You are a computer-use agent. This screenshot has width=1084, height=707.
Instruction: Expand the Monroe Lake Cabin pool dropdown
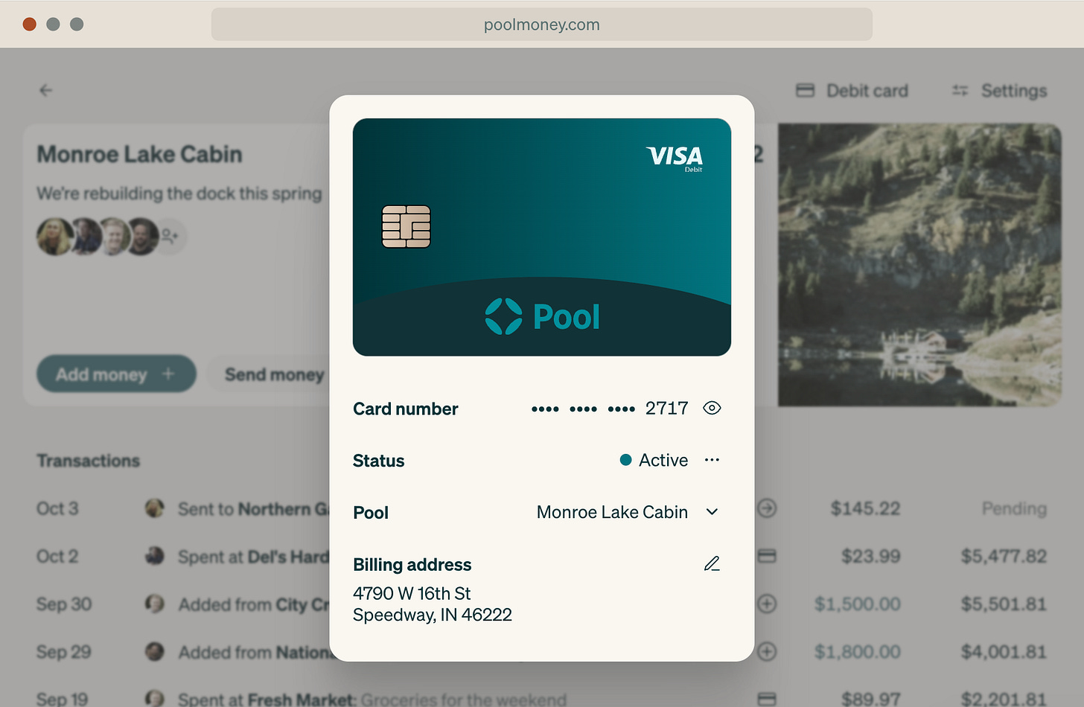coord(712,512)
